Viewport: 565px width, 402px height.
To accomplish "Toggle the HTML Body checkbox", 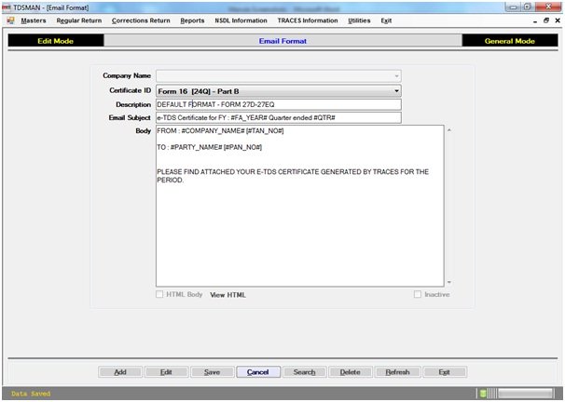I will pos(159,294).
